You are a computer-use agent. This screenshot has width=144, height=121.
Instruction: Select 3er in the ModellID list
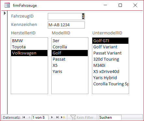(70, 41)
